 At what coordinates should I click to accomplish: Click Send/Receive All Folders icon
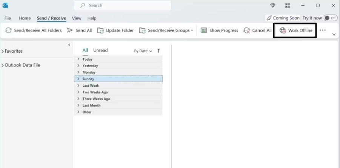8,30
